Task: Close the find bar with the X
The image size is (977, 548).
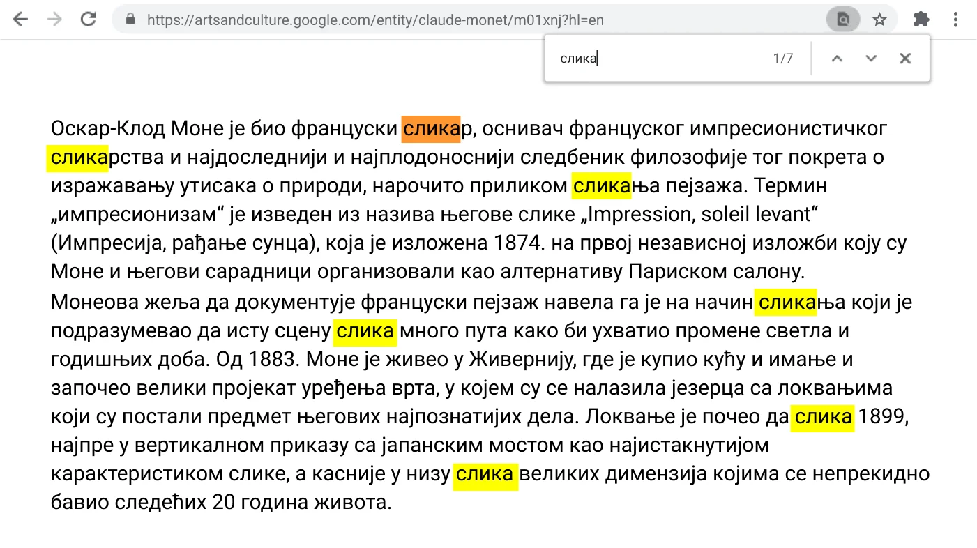Action: click(x=904, y=58)
